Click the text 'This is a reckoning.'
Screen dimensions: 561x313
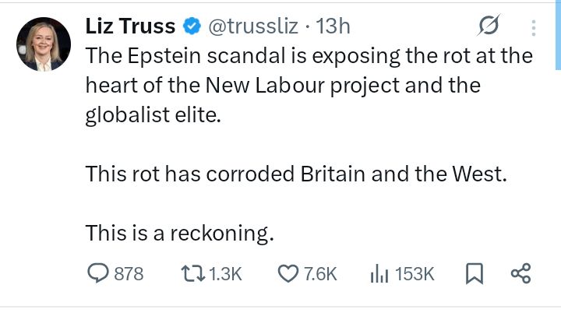tap(180, 232)
